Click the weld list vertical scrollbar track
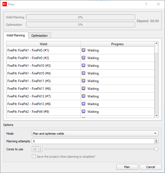This screenshot has height=173, width=165. tap(157, 83)
